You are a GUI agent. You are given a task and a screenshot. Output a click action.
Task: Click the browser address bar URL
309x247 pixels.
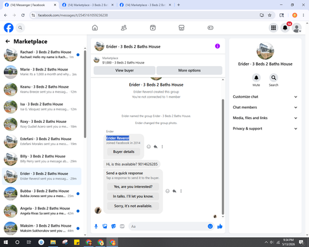coord(73,15)
